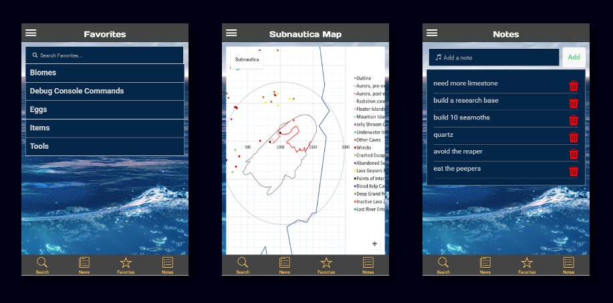Viewport: 613px width, 303px height.
Task: Tap Search icon in Favorites screen bottom bar
Action: pos(42,262)
